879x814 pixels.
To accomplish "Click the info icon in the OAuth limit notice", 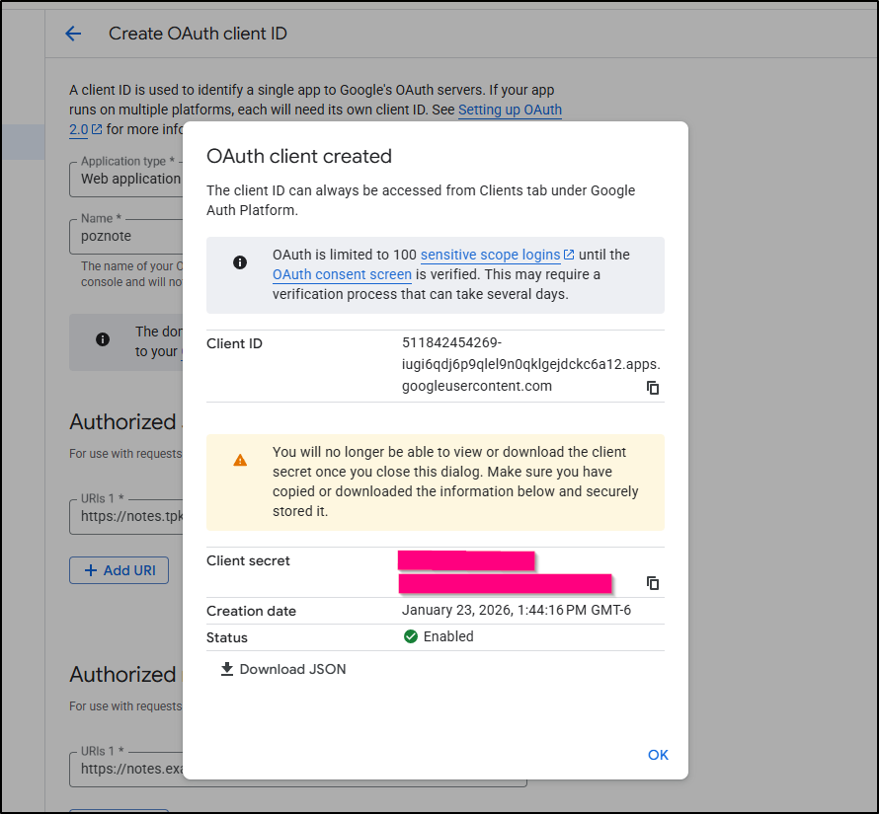I will click(x=239, y=262).
